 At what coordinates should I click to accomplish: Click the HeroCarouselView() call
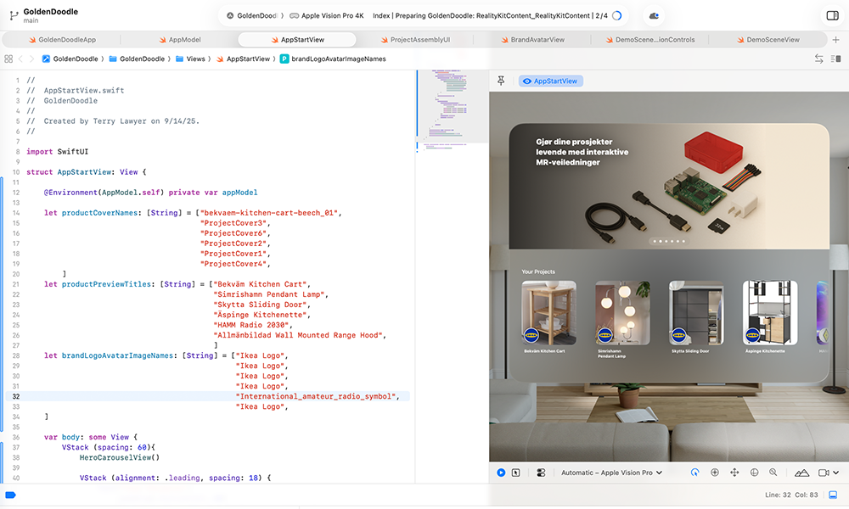coord(120,457)
